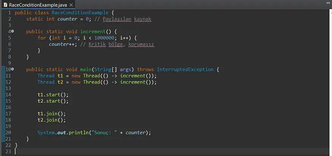This screenshot has width=332, height=156.
Task: Select the RaceConditionExample.java tab
Action: coord(38,5)
